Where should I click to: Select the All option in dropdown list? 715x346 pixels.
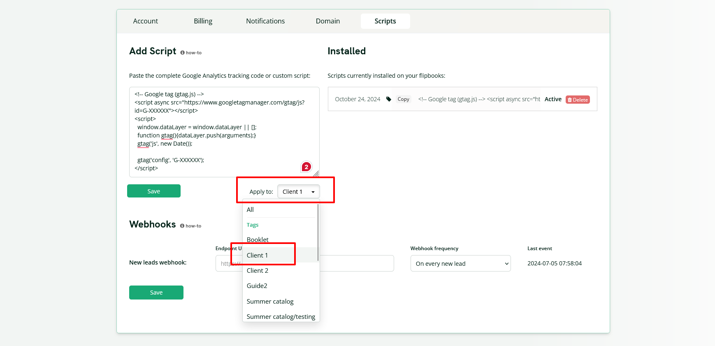coord(250,210)
